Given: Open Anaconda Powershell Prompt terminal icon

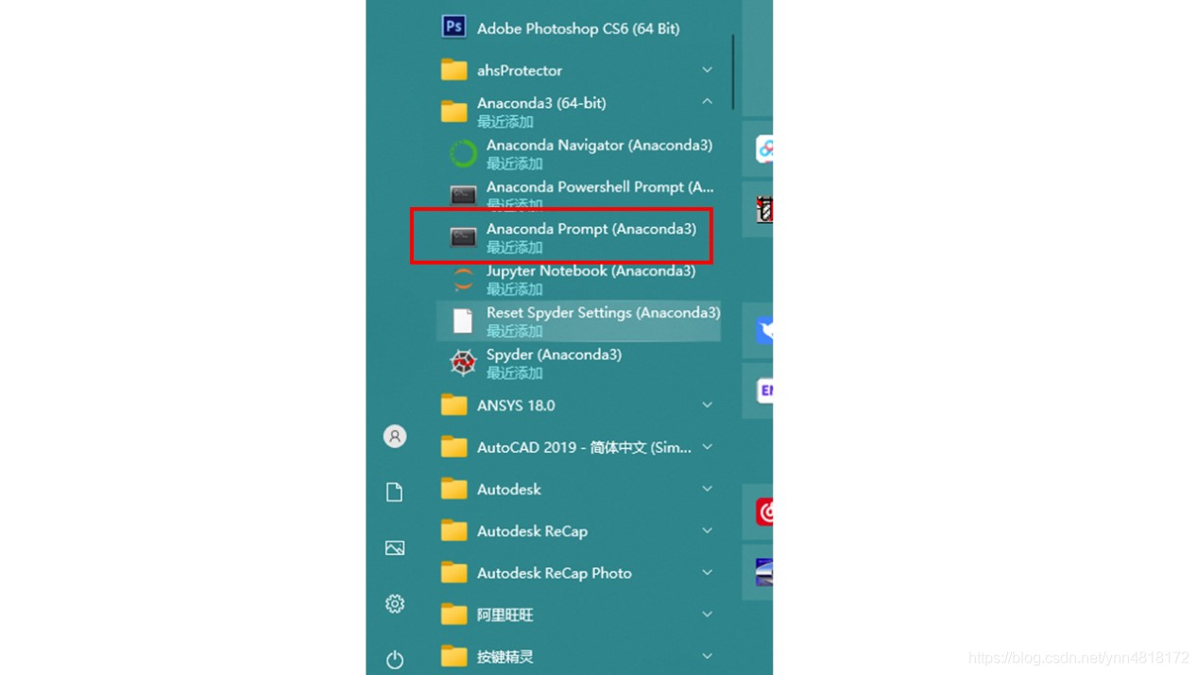Looking at the screenshot, I should (x=463, y=195).
